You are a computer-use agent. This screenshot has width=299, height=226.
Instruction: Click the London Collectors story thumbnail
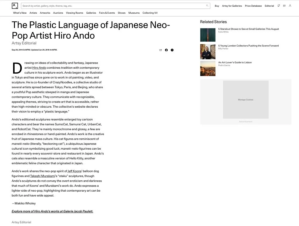click(x=208, y=52)
